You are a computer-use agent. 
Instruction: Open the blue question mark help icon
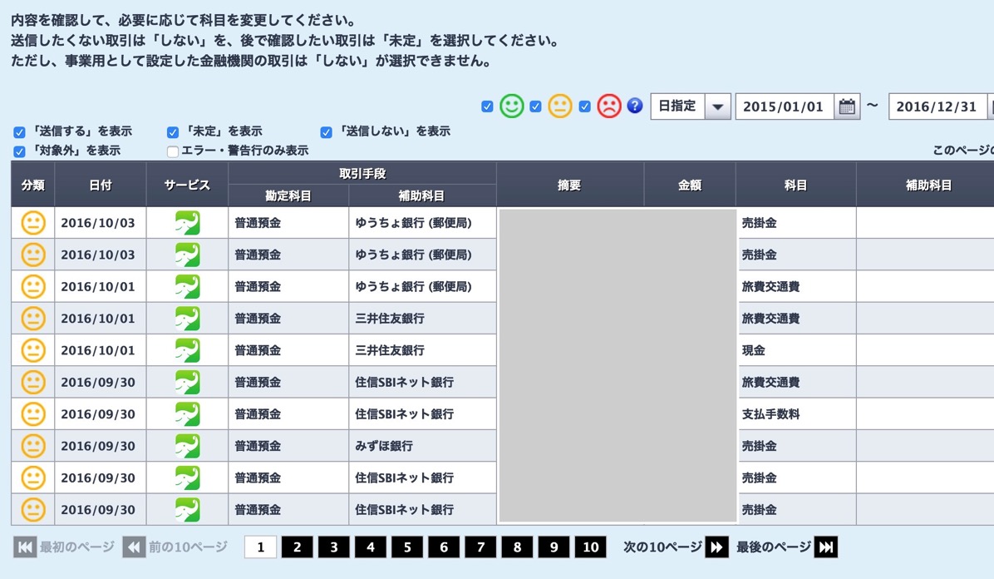tap(635, 106)
